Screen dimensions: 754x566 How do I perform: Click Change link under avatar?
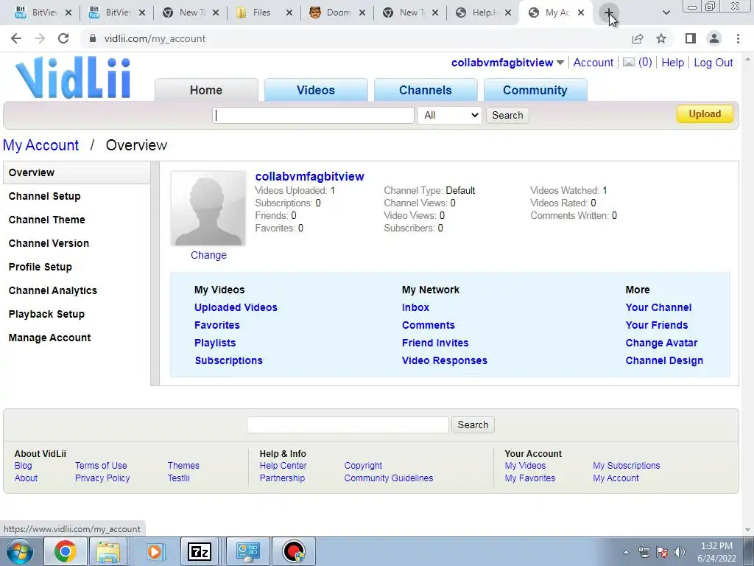point(208,255)
